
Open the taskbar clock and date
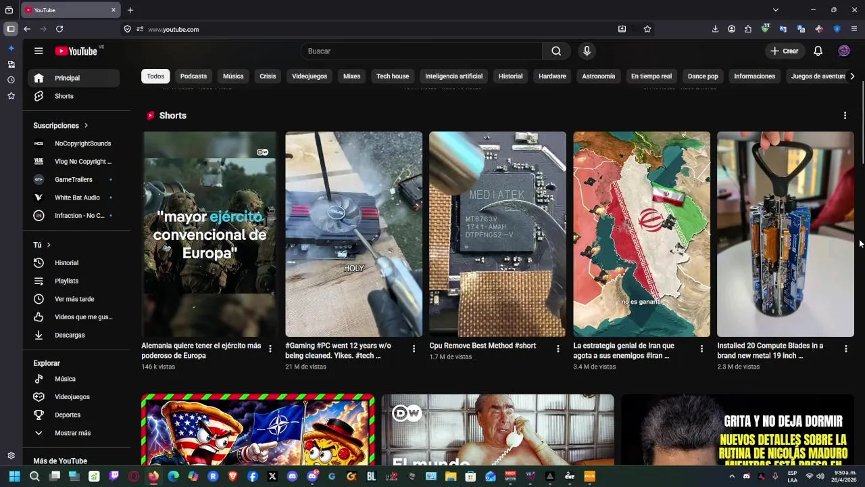click(845, 476)
